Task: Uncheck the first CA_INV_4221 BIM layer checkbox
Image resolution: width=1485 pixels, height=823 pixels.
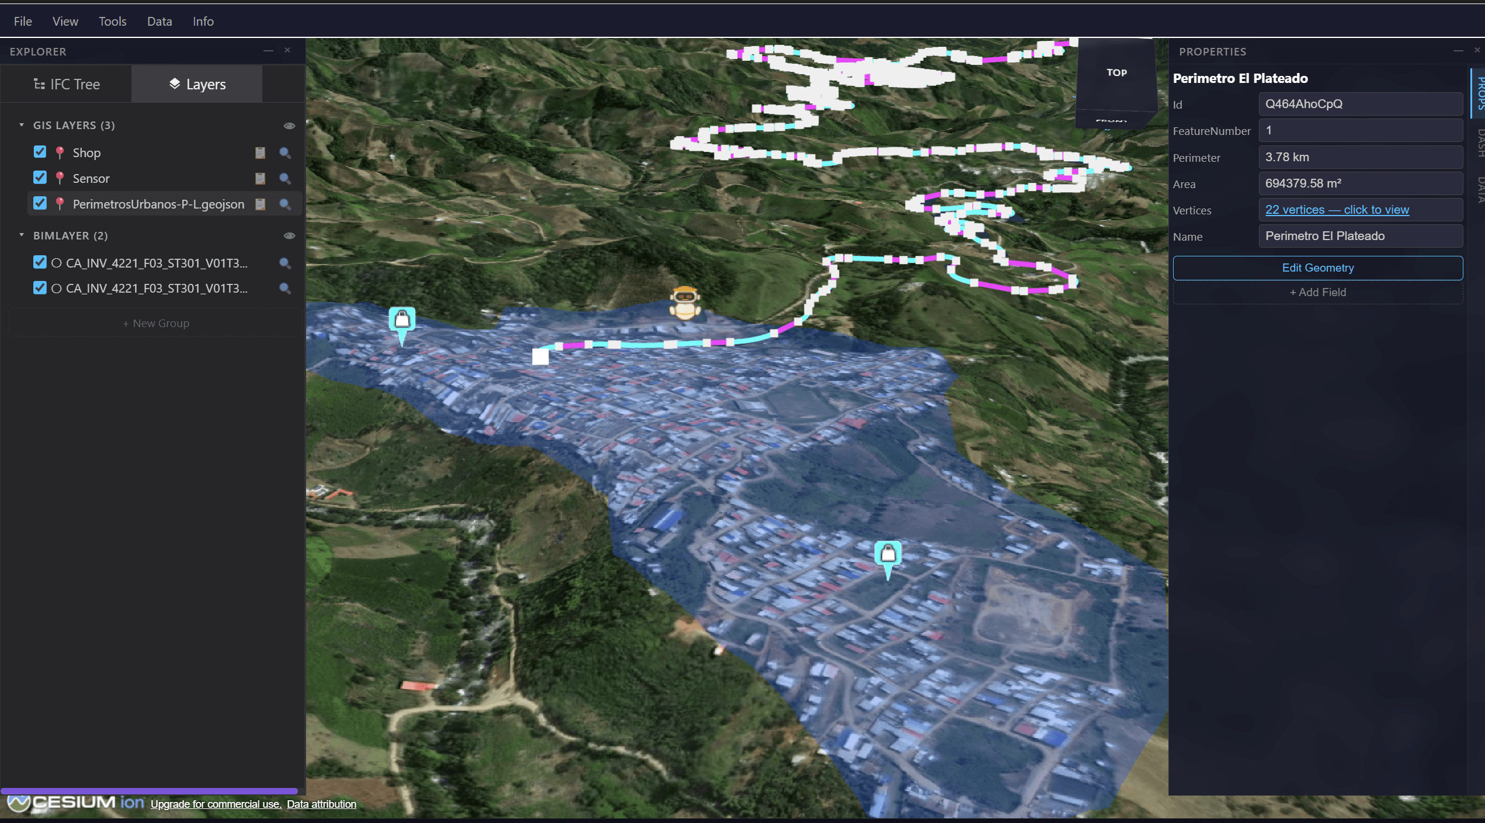Action: pyautogui.click(x=40, y=262)
